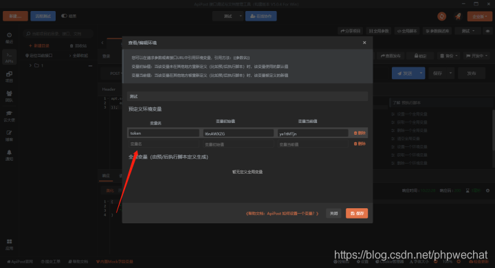
Task: Click the empty 变量当前值 input field
Action: [x=313, y=144]
